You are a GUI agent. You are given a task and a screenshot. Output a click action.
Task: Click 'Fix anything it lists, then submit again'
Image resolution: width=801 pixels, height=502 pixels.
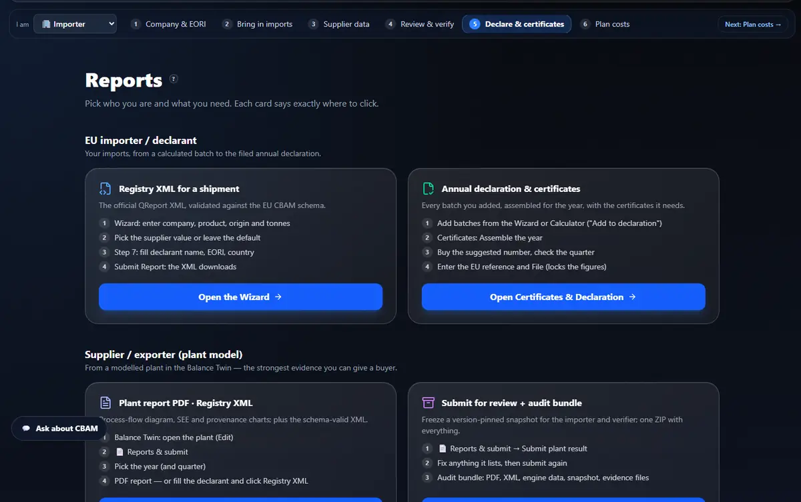[502, 463]
